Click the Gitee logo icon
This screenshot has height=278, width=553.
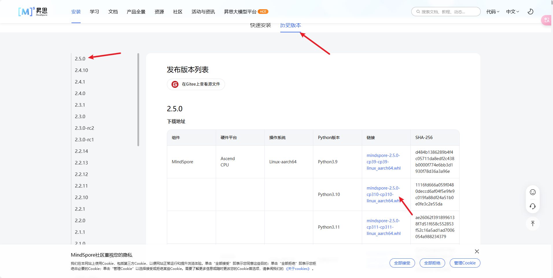click(175, 84)
